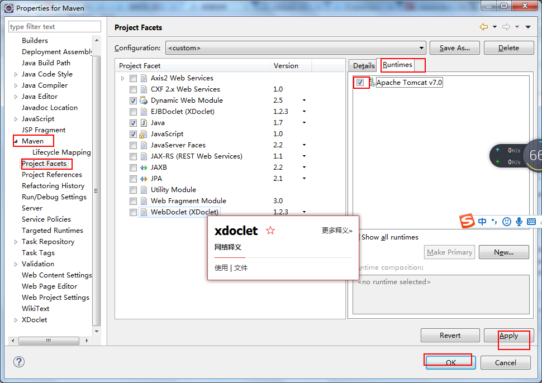Click the Sogou microphone voice input icon
The height and width of the screenshot is (383, 542).
519,222
